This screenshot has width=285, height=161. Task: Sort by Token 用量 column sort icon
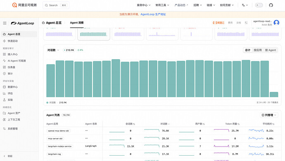pos(238,124)
